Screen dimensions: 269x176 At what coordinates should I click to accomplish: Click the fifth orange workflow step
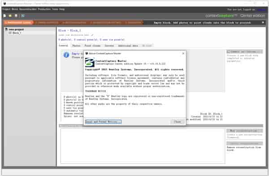(133, 22)
